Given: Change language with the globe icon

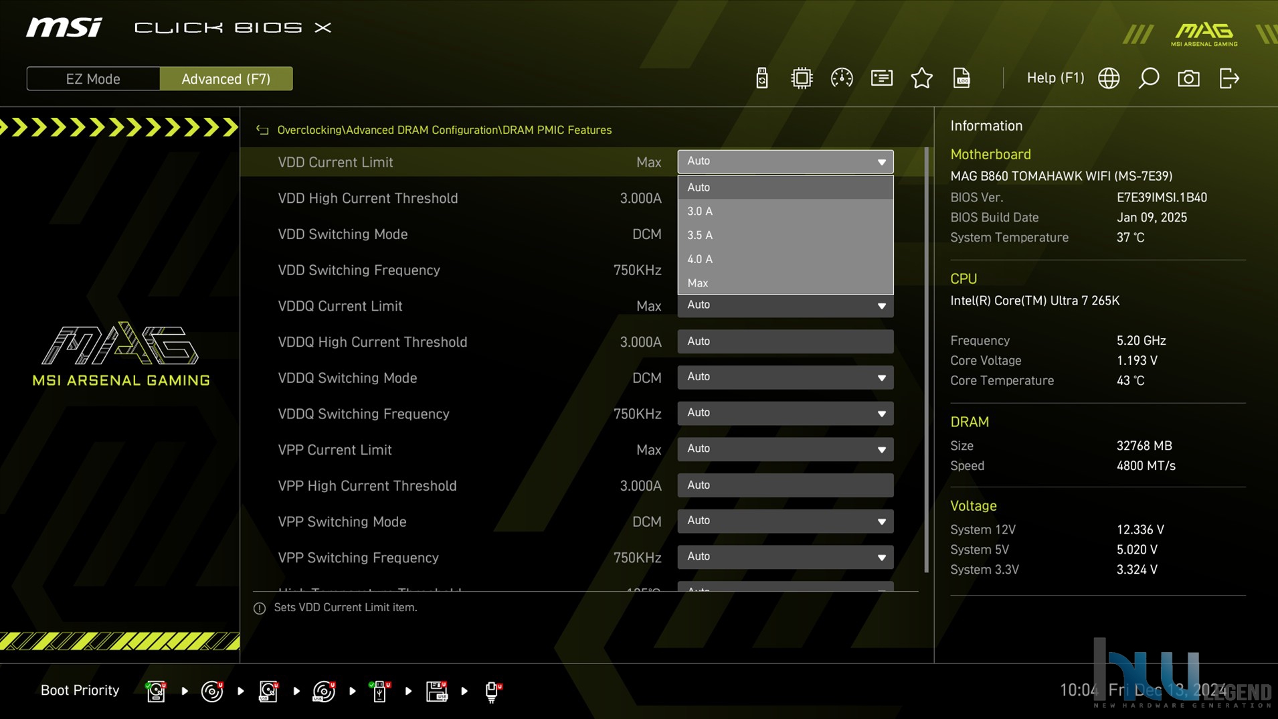Looking at the screenshot, I should (x=1109, y=78).
